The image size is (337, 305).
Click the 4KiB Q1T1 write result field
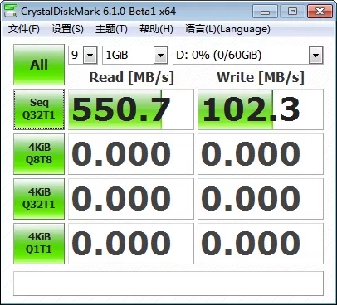pos(261,244)
